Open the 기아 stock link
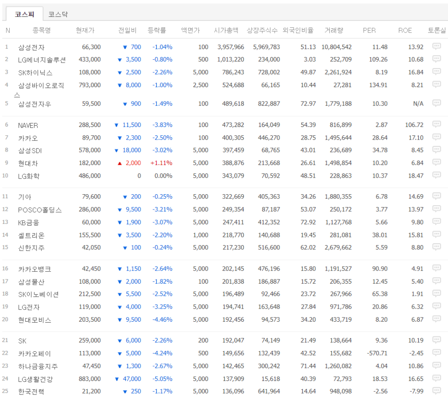This screenshot has width=448, height=400. pos(25,197)
